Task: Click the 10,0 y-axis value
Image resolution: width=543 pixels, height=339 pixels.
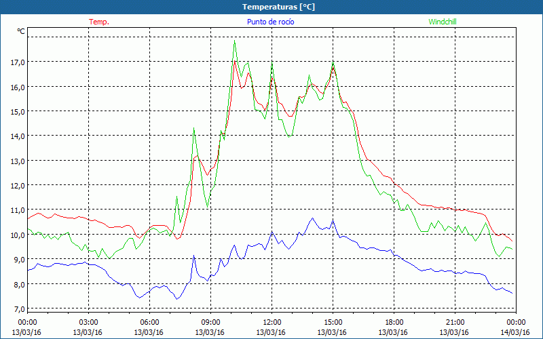Action: (x=18, y=235)
